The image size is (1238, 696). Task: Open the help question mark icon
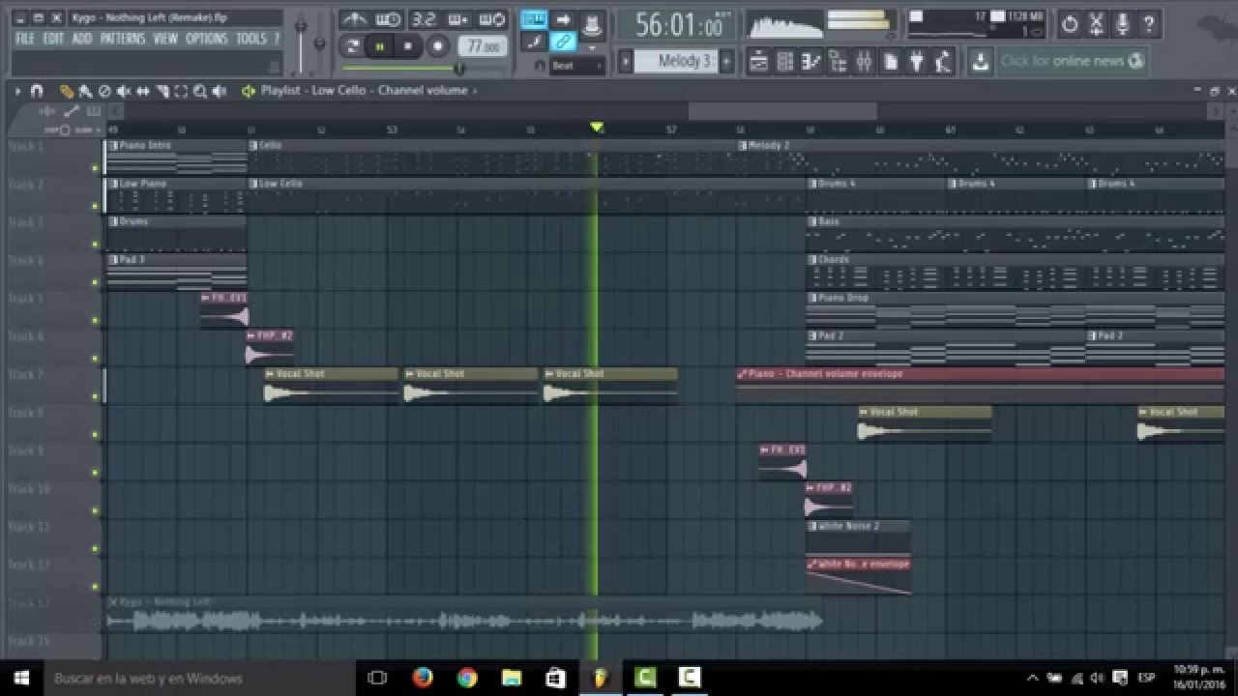coord(1149,24)
